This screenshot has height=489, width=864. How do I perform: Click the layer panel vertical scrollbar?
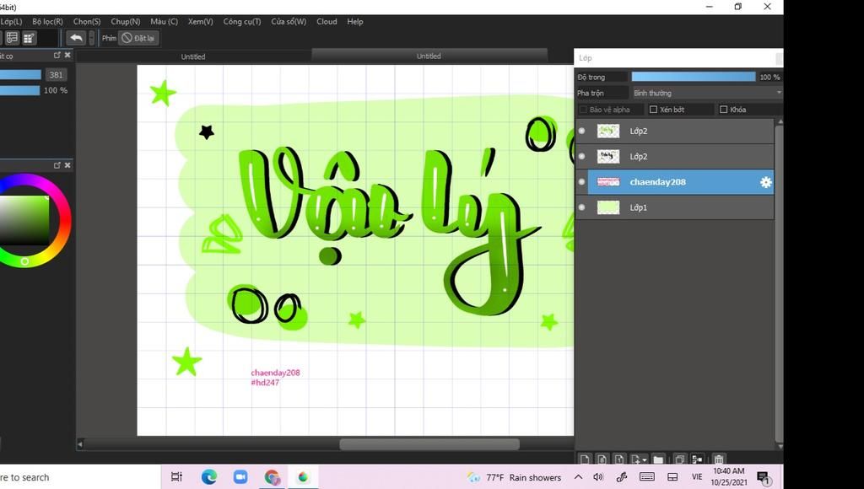tap(779, 282)
